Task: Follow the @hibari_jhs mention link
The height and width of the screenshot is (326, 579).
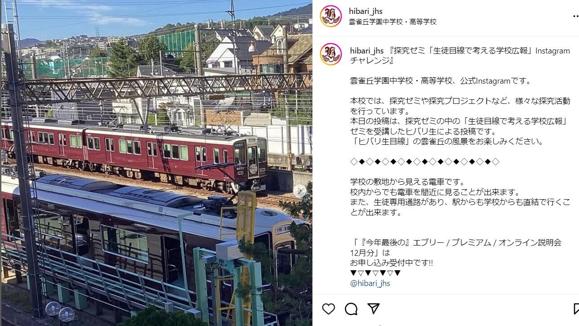Action: point(370,283)
